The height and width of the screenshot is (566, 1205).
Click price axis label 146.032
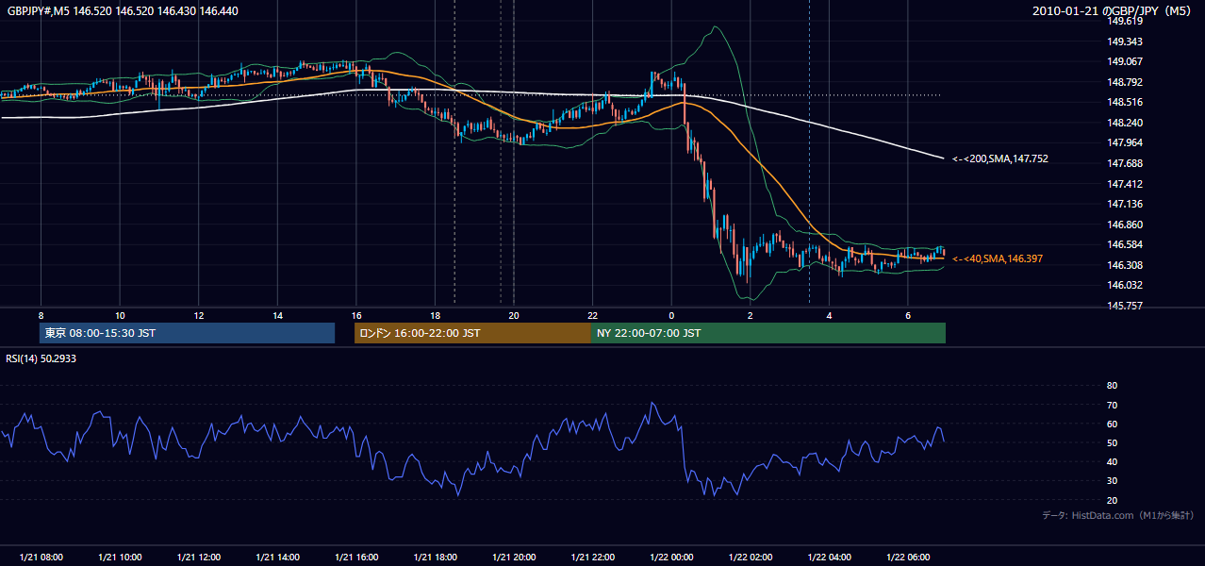point(1126,285)
